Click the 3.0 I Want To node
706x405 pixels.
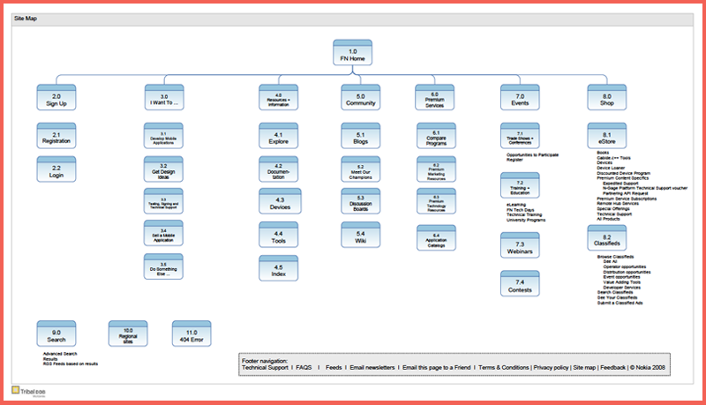coord(164,97)
